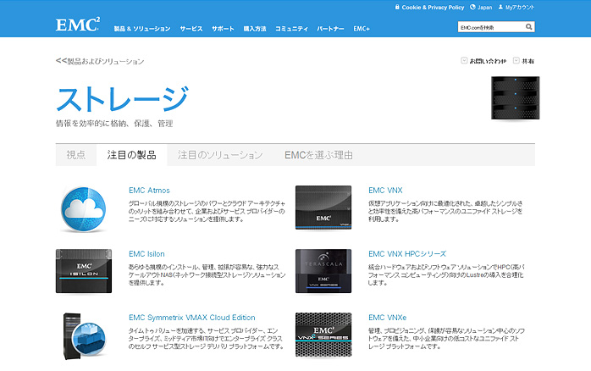Open the EMC+ menu

(x=362, y=29)
